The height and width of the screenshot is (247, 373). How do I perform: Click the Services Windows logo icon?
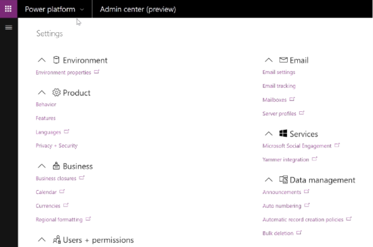click(x=283, y=133)
